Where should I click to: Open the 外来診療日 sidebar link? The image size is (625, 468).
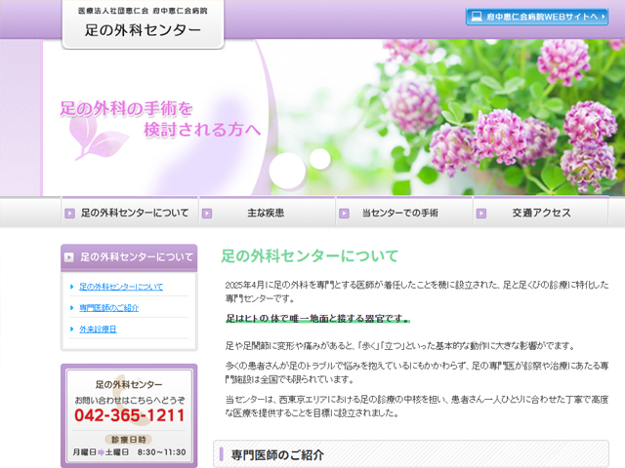tap(98, 330)
